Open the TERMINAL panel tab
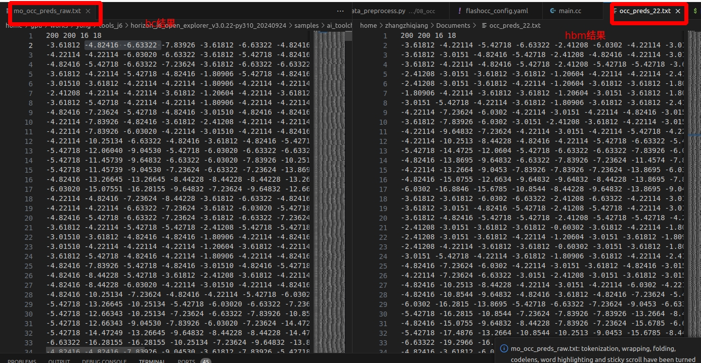 pyautogui.click(x=152, y=360)
